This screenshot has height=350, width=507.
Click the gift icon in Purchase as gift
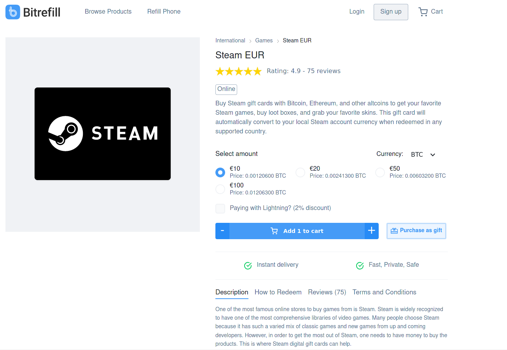394,231
